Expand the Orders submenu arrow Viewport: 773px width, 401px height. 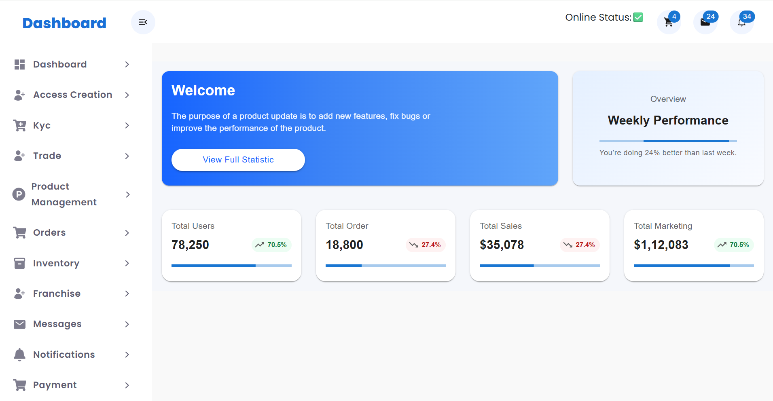(127, 233)
